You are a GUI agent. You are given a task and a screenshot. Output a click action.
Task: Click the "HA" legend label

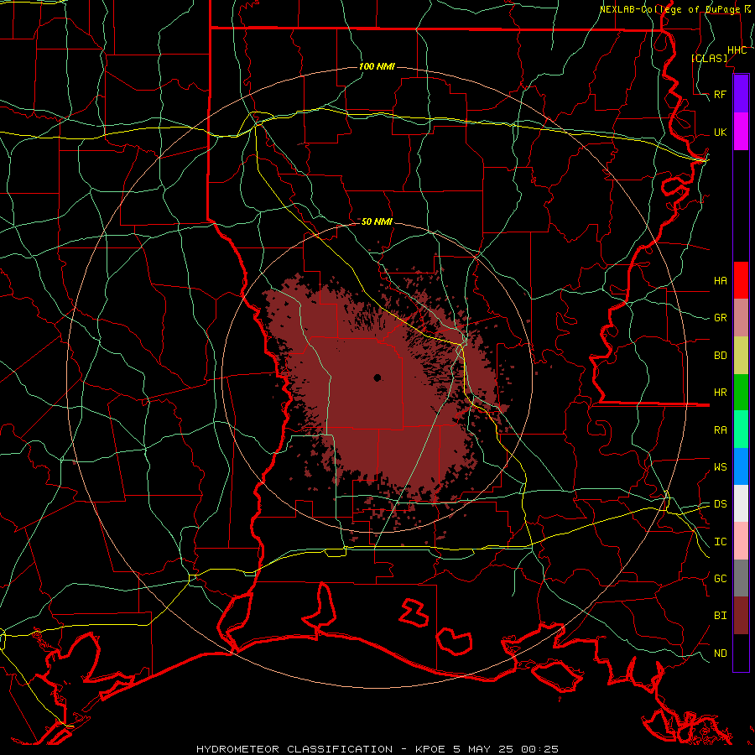pos(721,280)
